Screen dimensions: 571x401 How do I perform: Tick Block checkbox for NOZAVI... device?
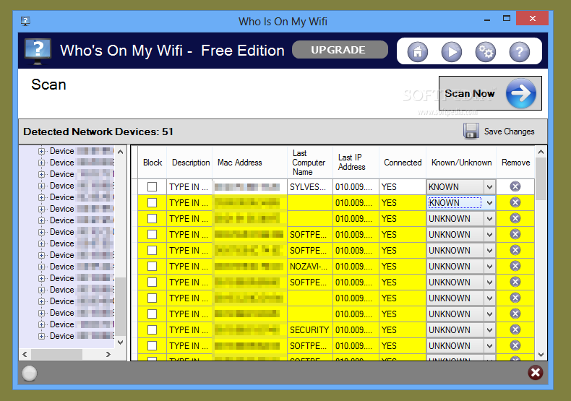(152, 266)
